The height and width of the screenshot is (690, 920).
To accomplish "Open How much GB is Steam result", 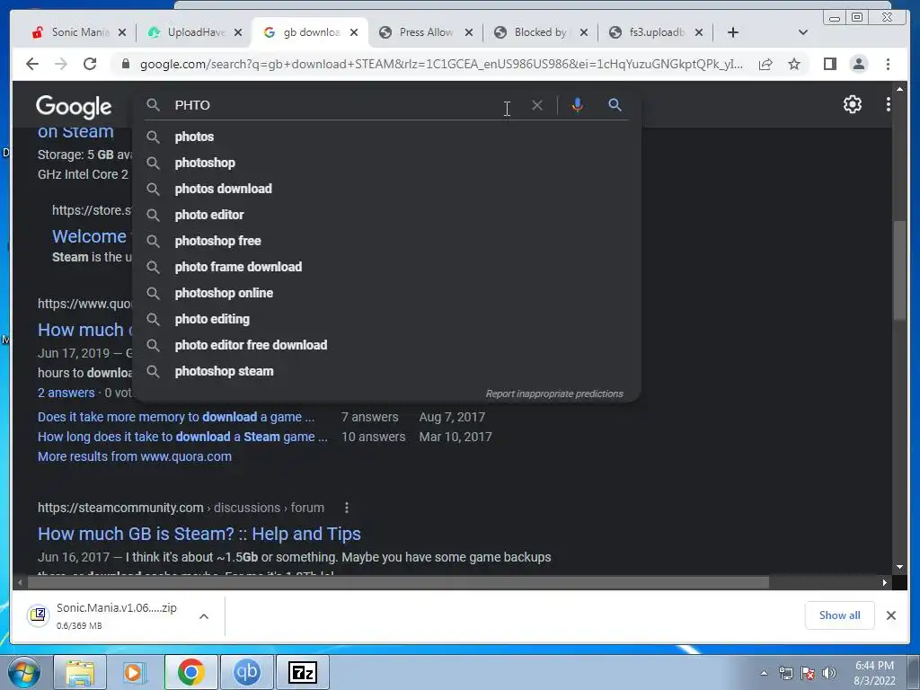I will tap(199, 534).
